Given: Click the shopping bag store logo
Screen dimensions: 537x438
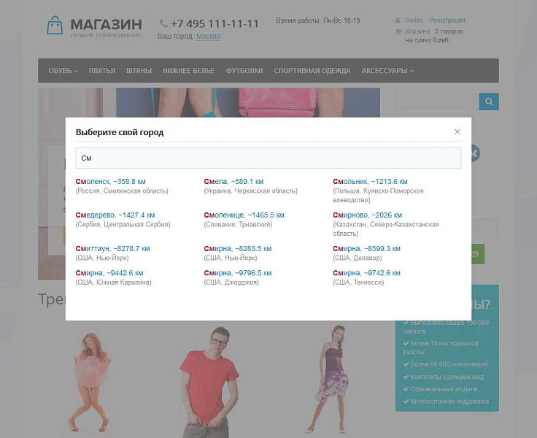Looking at the screenshot, I should click(x=55, y=26).
